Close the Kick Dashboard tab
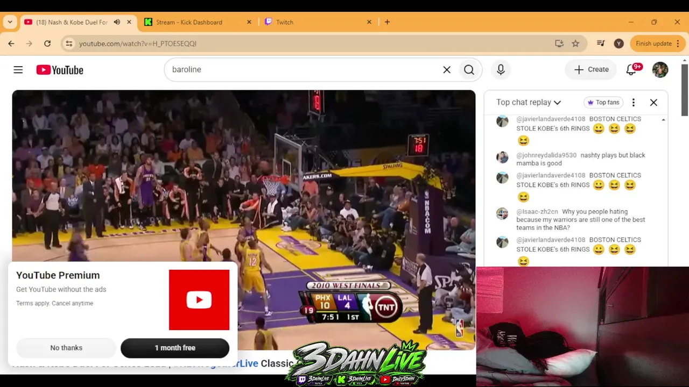The image size is (689, 387). (249, 22)
